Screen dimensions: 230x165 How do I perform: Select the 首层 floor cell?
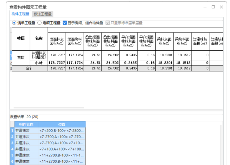pos(21,58)
